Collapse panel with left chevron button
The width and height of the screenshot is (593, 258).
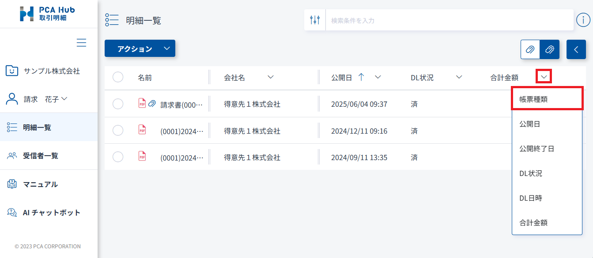click(x=576, y=49)
